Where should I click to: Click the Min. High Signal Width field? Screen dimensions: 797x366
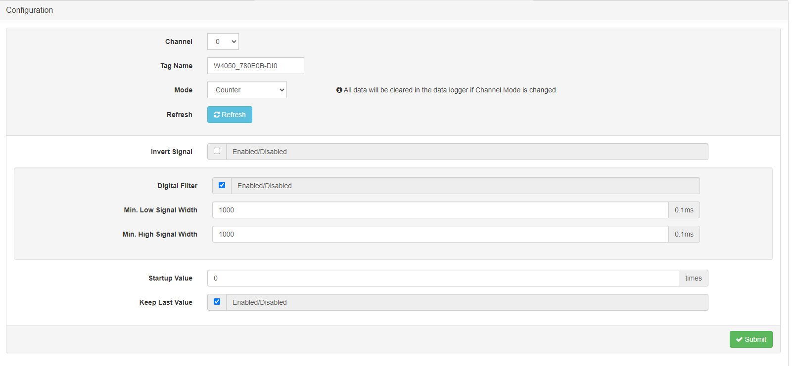(440, 234)
